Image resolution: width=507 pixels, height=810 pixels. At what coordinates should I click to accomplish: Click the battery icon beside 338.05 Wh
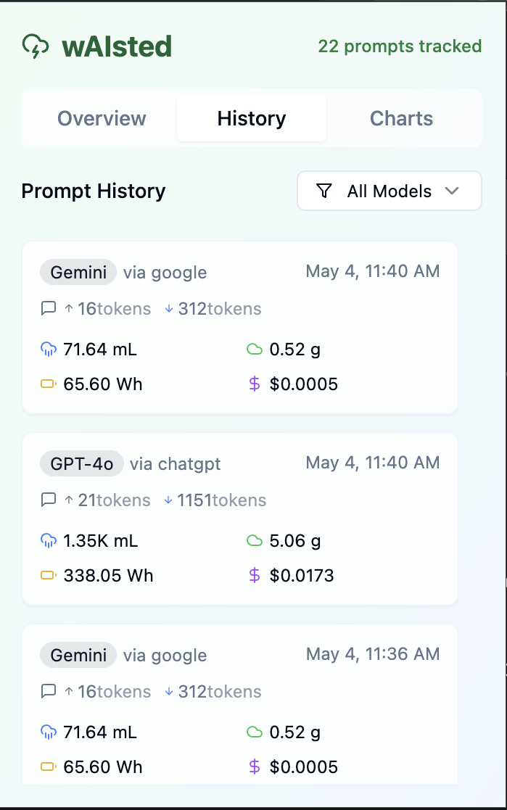pyautogui.click(x=49, y=576)
